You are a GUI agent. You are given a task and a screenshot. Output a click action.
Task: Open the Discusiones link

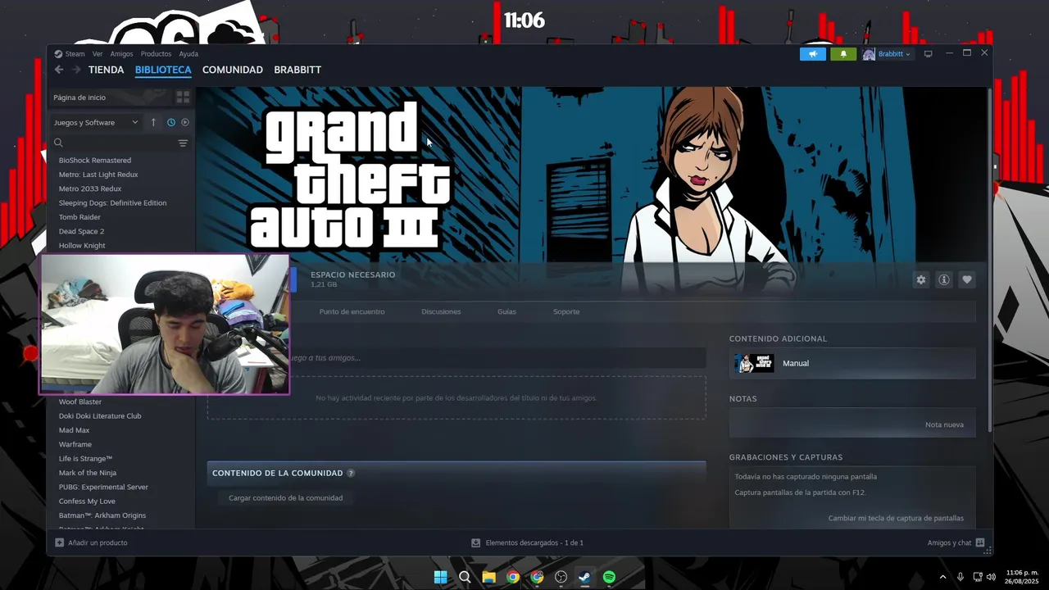pos(441,311)
